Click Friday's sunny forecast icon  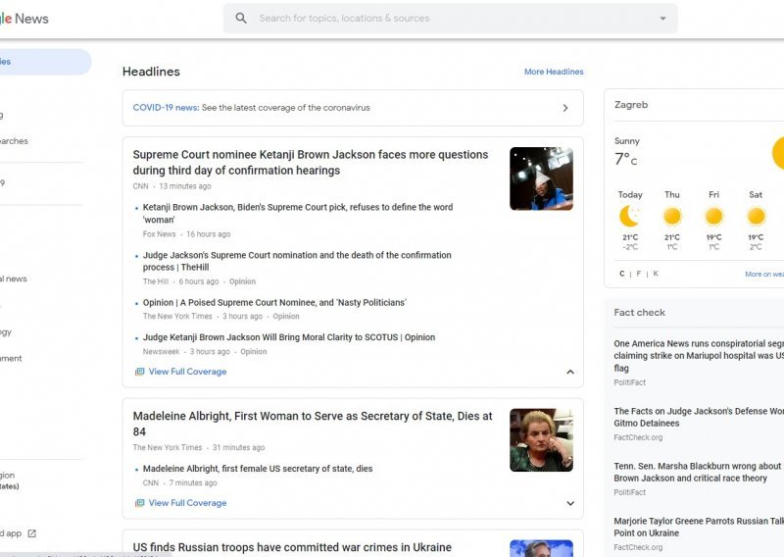[x=713, y=216]
